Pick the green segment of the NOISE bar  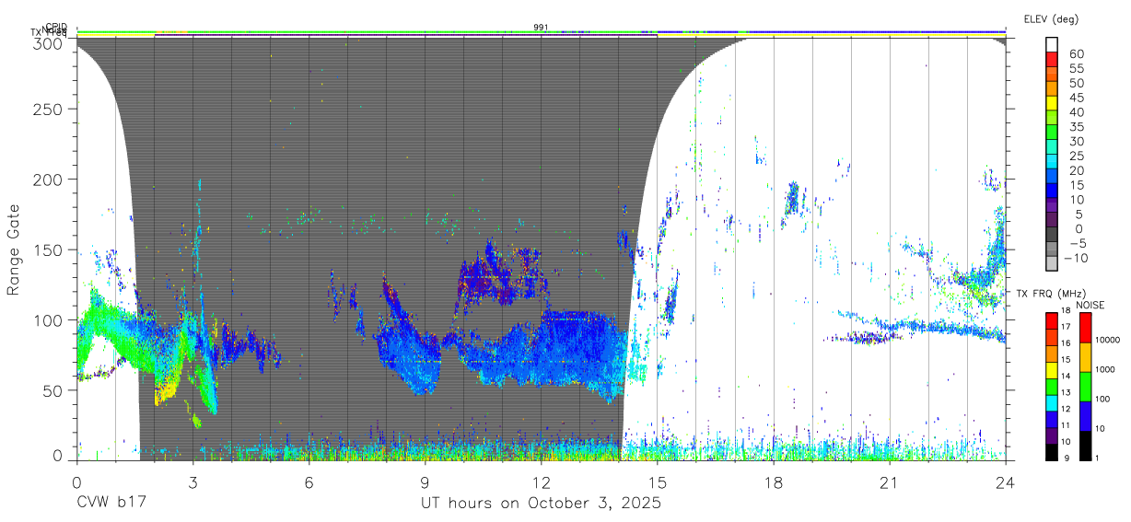(1086, 387)
